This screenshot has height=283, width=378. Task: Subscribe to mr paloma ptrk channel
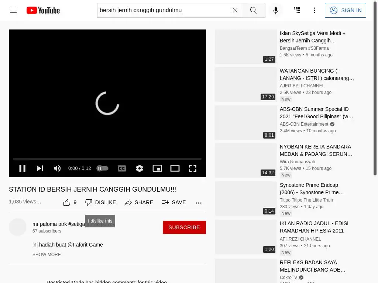184,227
